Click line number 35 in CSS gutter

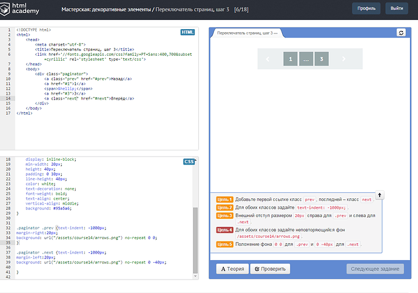click(x=8, y=243)
